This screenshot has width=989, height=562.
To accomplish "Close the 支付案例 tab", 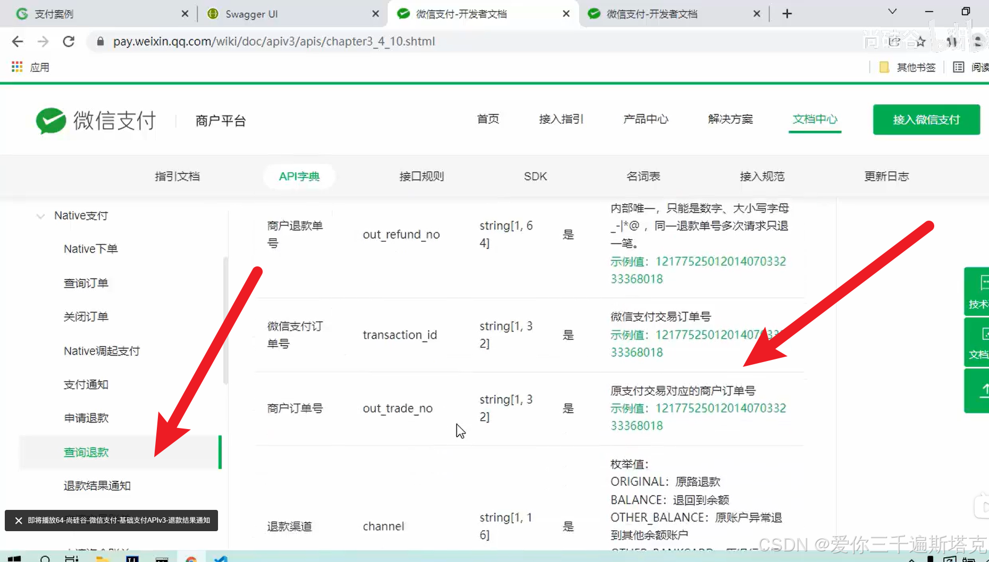I will 185,14.
